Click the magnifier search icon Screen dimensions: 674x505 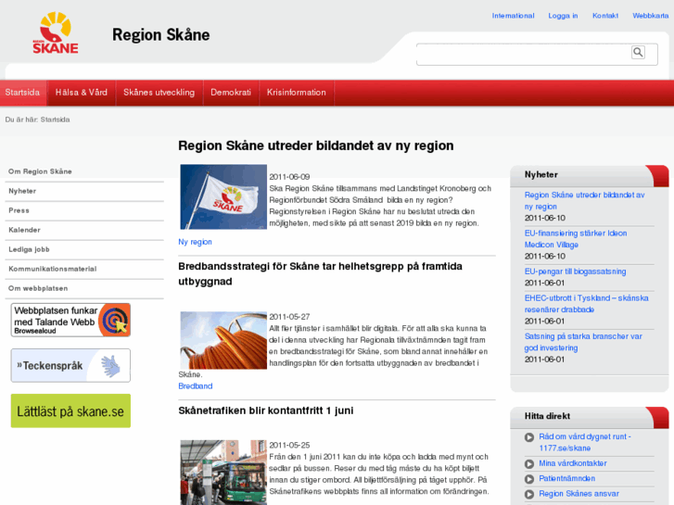pos(638,53)
